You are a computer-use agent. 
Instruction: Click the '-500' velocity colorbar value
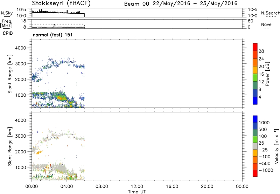pyautogui.click(x=265, y=164)
